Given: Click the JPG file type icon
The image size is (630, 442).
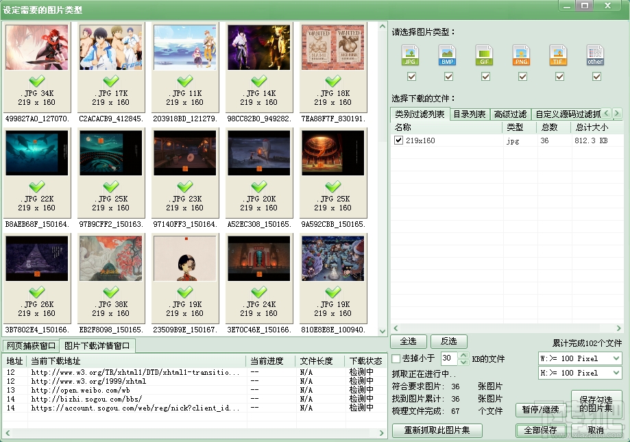Looking at the screenshot, I should 410,55.
